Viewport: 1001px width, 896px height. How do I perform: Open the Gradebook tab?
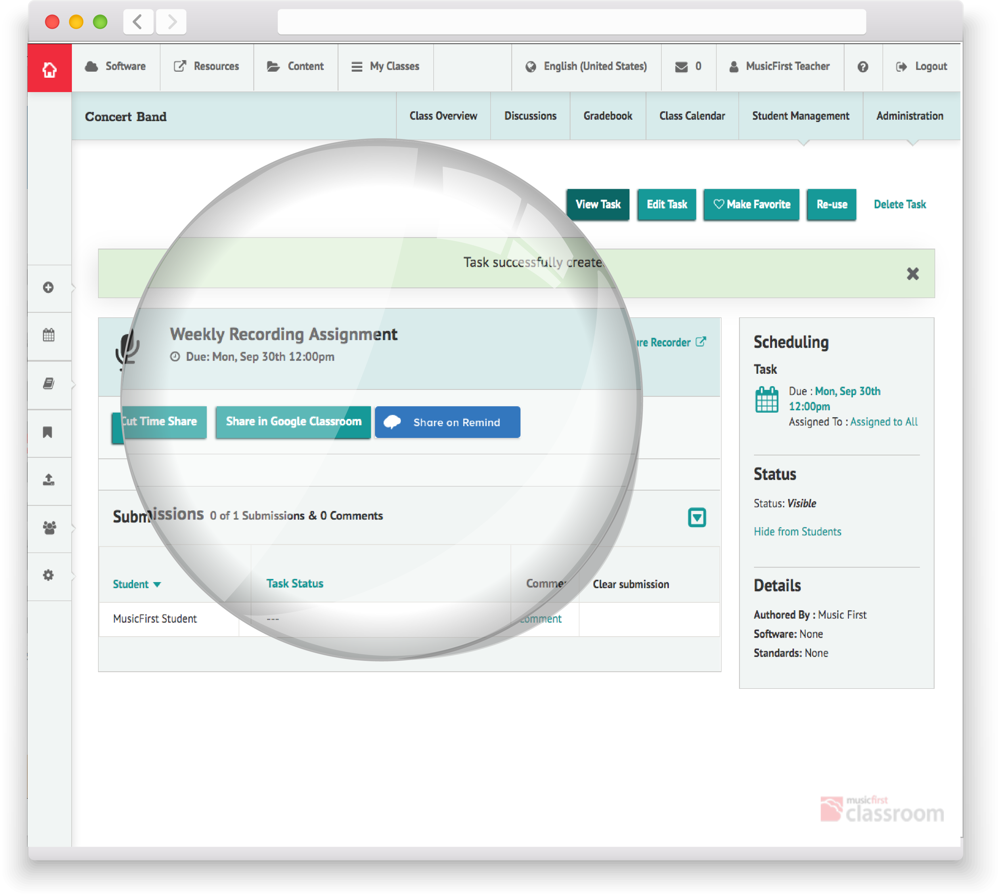[x=608, y=116]
